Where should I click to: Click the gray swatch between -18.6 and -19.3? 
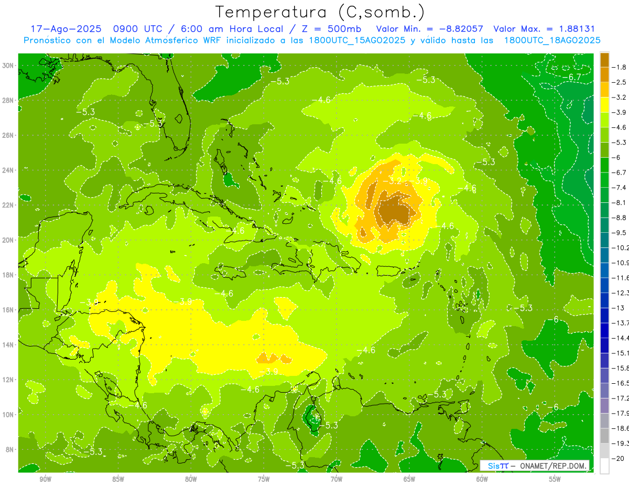(605, 436)
